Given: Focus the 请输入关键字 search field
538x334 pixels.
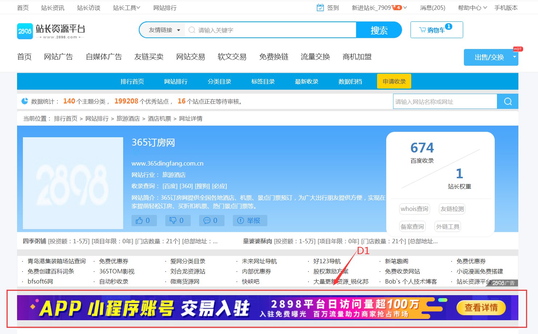Looking at the screenshot, I should (x=271, y=30).
